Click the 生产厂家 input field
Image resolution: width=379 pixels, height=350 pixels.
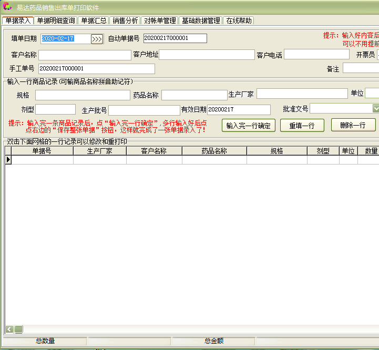302,94
